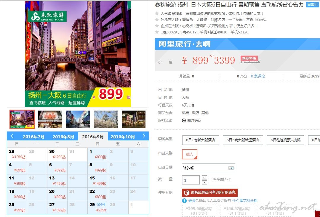Select the 2016年7月 month tab
The width and height of the screenshot is (320, 217).
pyautogui.click(x=33, y=137)
